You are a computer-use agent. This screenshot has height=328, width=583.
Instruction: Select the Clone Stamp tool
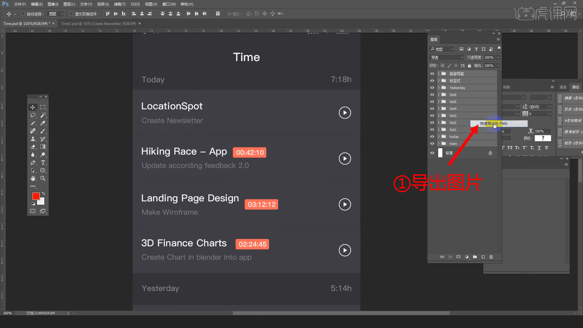(33, 139)
